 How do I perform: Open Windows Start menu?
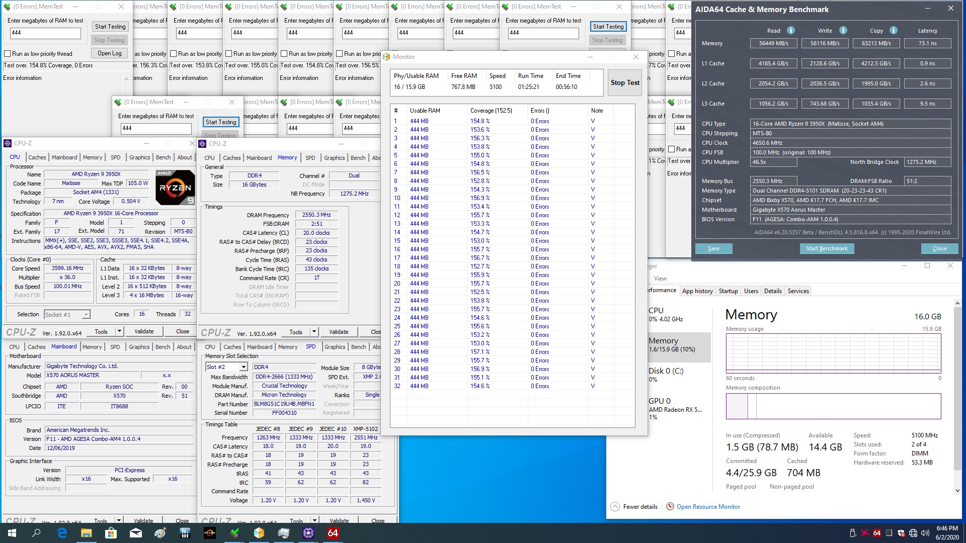[12, 533]
